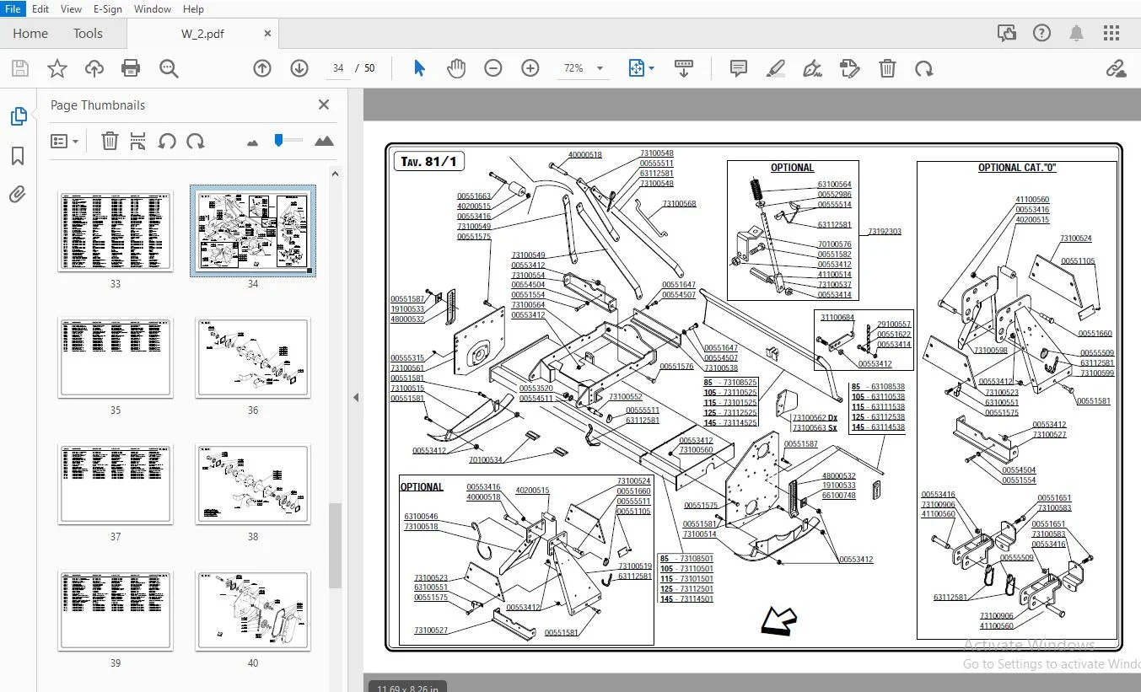Go to the next page

pyautogui.click(x=299, y=68)
